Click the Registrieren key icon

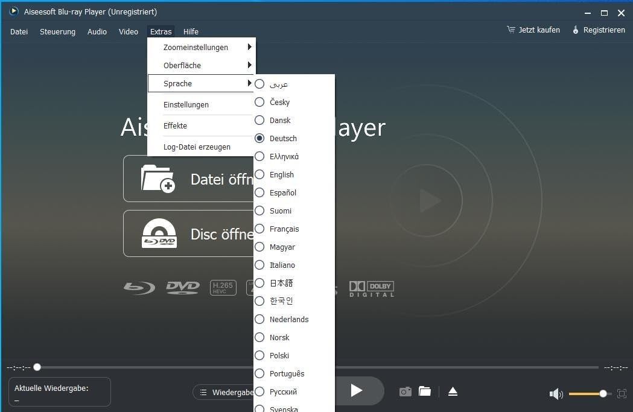click(x=576, y=30)
